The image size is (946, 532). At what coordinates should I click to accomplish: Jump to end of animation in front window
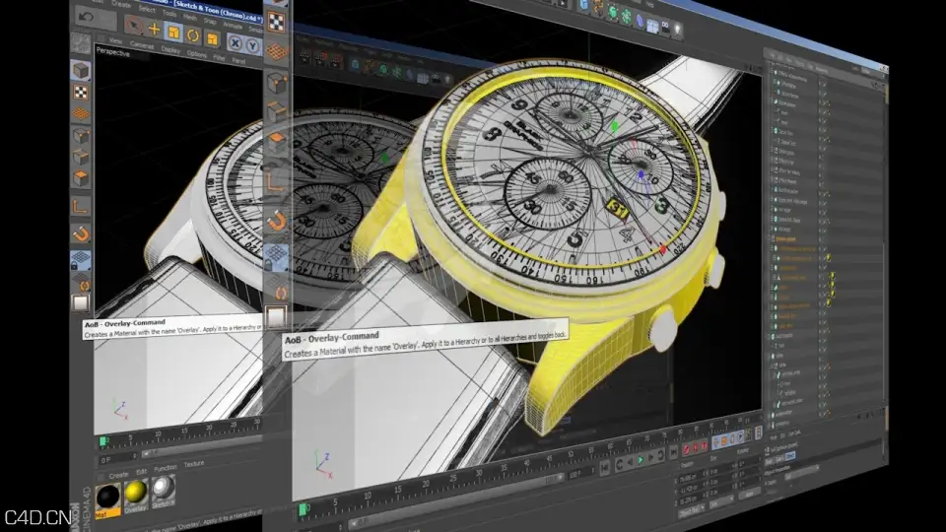tap(673, 453)
